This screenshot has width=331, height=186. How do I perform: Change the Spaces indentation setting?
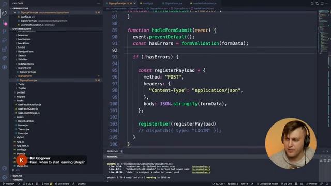pyautogui.click(x=233, y=184)
